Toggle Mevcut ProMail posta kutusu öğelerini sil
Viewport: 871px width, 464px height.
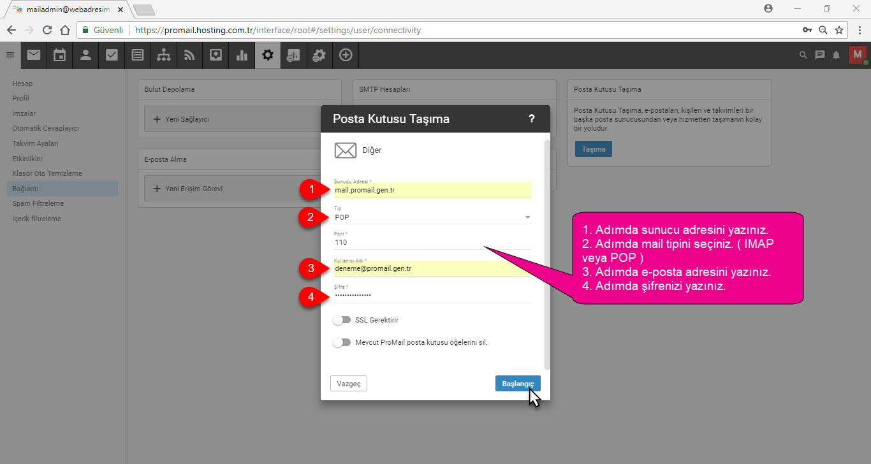point(342,342)
